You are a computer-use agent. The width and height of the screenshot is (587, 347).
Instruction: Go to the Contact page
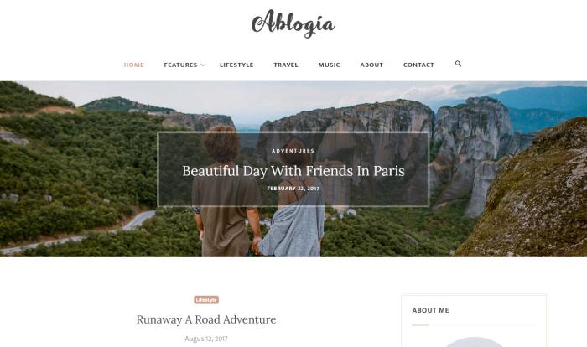(x=418, y=65)
